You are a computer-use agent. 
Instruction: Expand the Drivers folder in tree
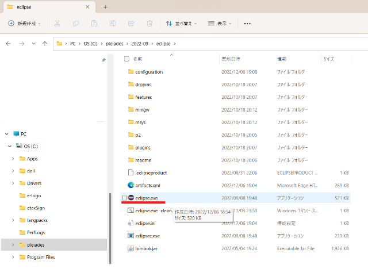tap(13, 183)
